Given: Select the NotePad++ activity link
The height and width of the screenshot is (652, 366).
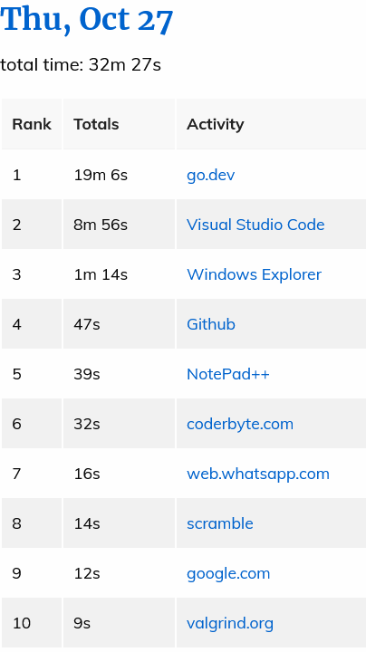Looking at the screenshot, I should [228, 374].
